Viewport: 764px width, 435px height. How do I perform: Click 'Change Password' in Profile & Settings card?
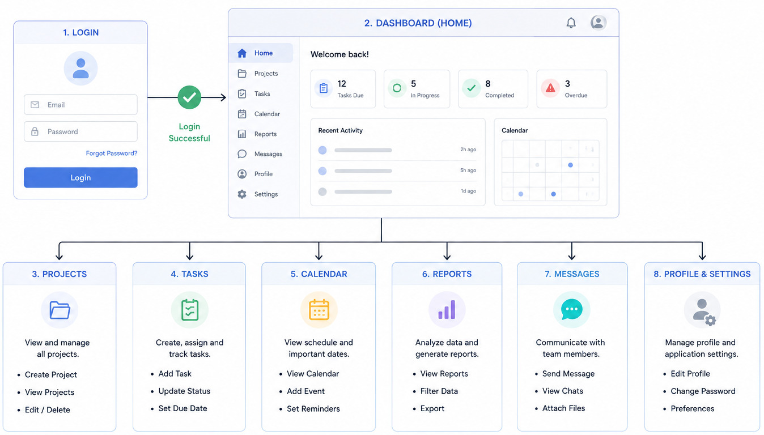click(x=703, y=391)
